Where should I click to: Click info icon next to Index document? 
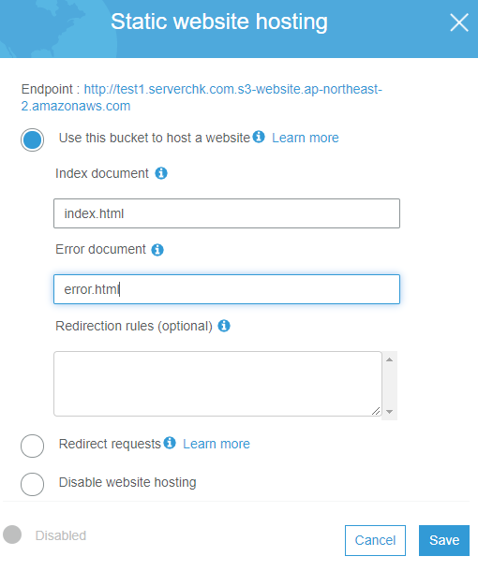pos(161,173)
